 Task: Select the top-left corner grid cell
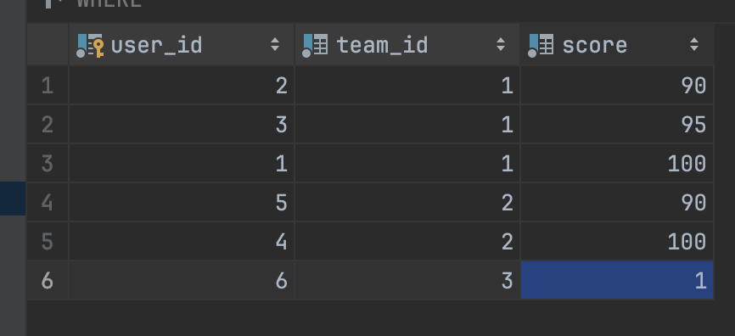coord(48,45)
